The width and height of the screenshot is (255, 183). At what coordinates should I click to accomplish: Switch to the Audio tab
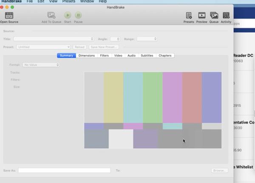pyautogui.click(x=131, y=55)
